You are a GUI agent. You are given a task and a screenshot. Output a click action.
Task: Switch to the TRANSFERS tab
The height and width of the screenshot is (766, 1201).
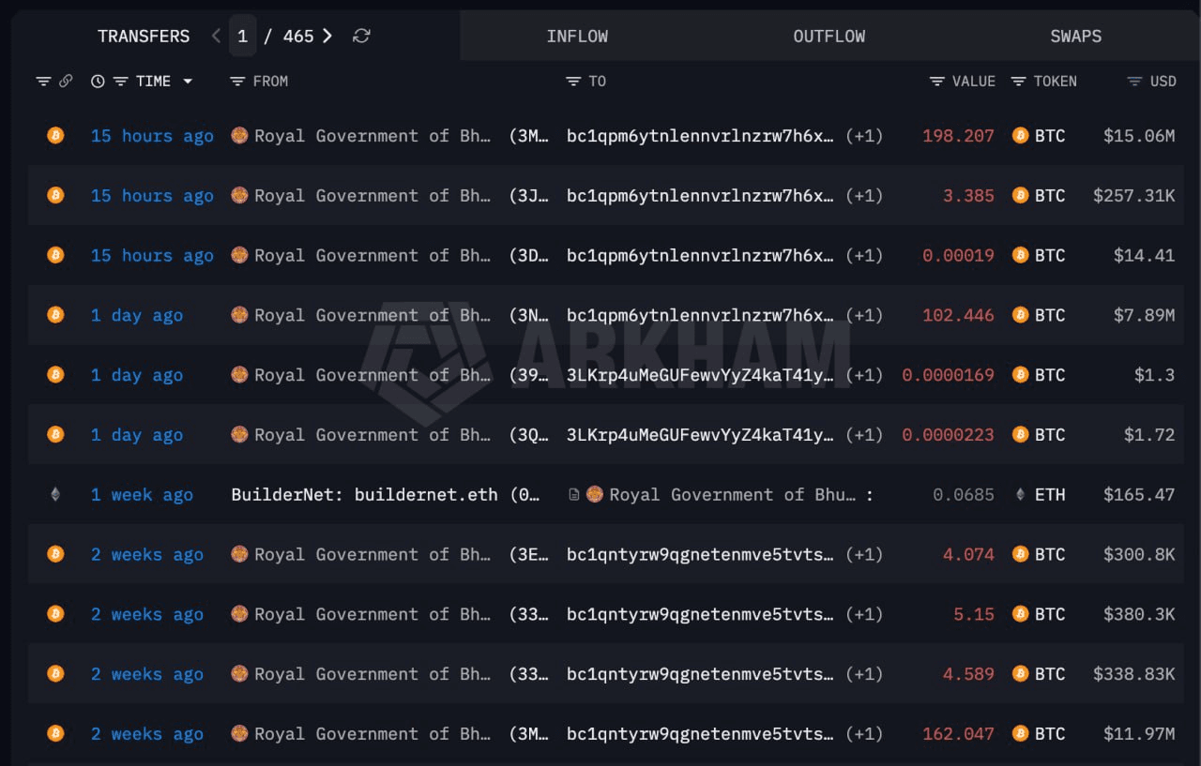click(x=144, y=37)
